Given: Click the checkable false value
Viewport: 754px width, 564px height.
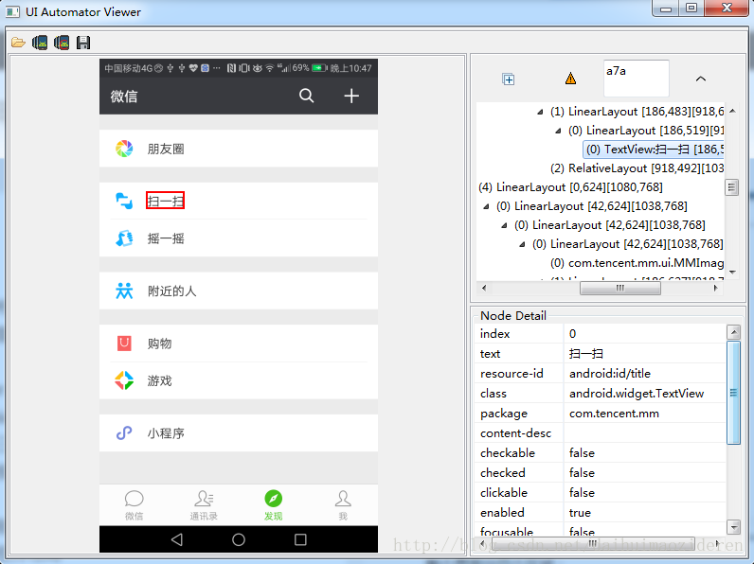Looking at the screenshot, I should click(582, 452).
